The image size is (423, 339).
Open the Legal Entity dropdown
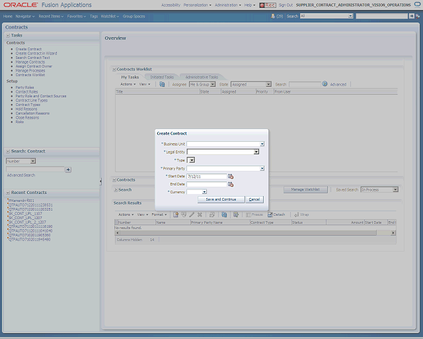point(256,152)
